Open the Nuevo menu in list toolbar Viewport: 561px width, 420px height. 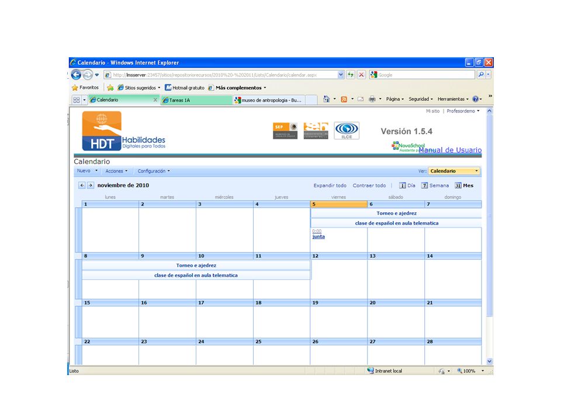87,171
